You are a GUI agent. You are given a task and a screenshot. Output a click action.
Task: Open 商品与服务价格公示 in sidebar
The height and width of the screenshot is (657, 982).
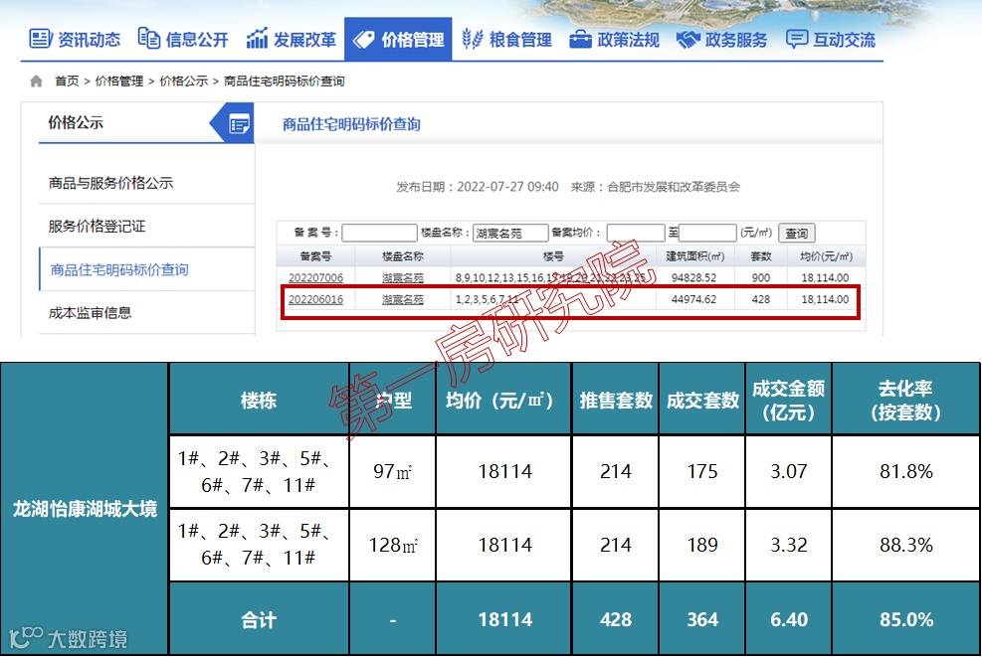point(110,183)
